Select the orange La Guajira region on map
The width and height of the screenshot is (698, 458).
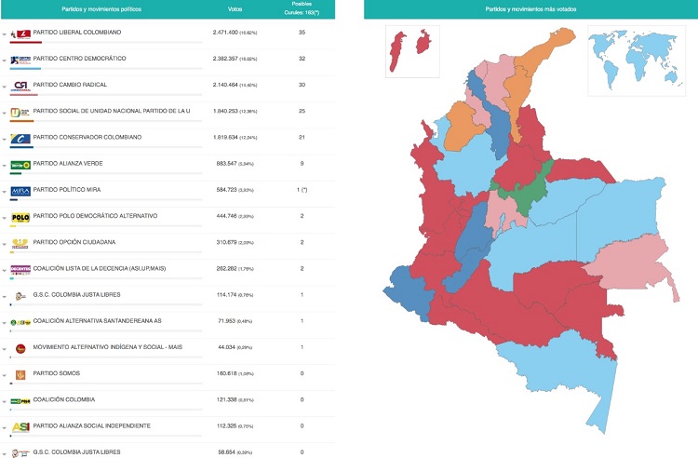point(544,49)
